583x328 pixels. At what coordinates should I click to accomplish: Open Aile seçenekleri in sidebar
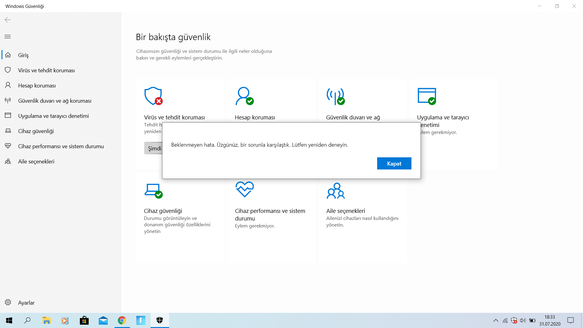point(36,161)
